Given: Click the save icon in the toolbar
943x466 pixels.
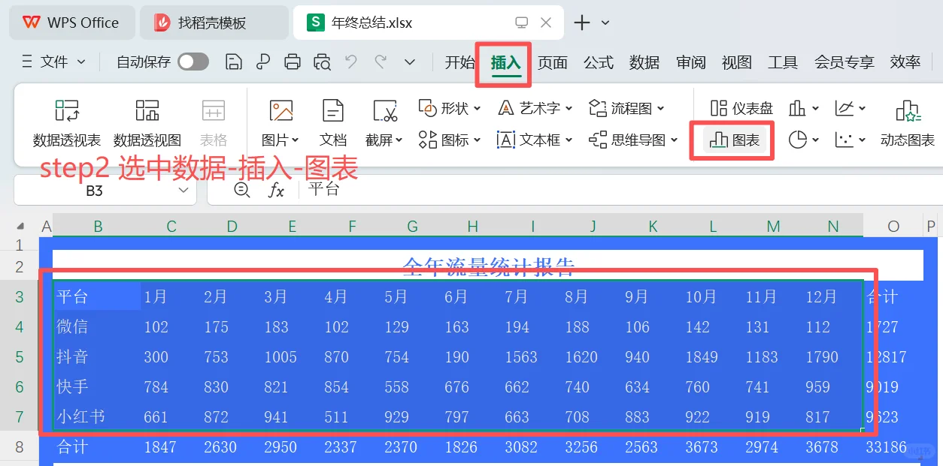Looking at the screenshot, I should coord(233,62).
